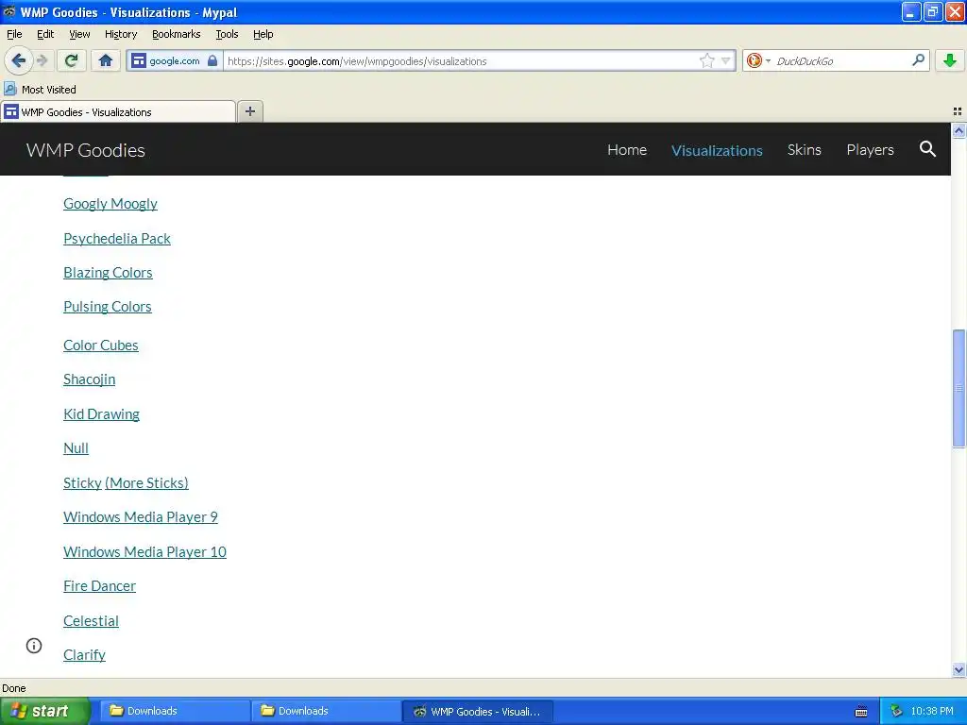The width and height of the screenshot is (967, 725).
Task: Open the Fire Dancer link
Action: point(100,585)
